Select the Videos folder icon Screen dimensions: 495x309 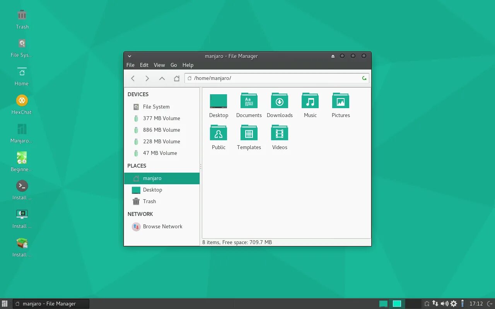pyautogui.click(x=279, y=133)
